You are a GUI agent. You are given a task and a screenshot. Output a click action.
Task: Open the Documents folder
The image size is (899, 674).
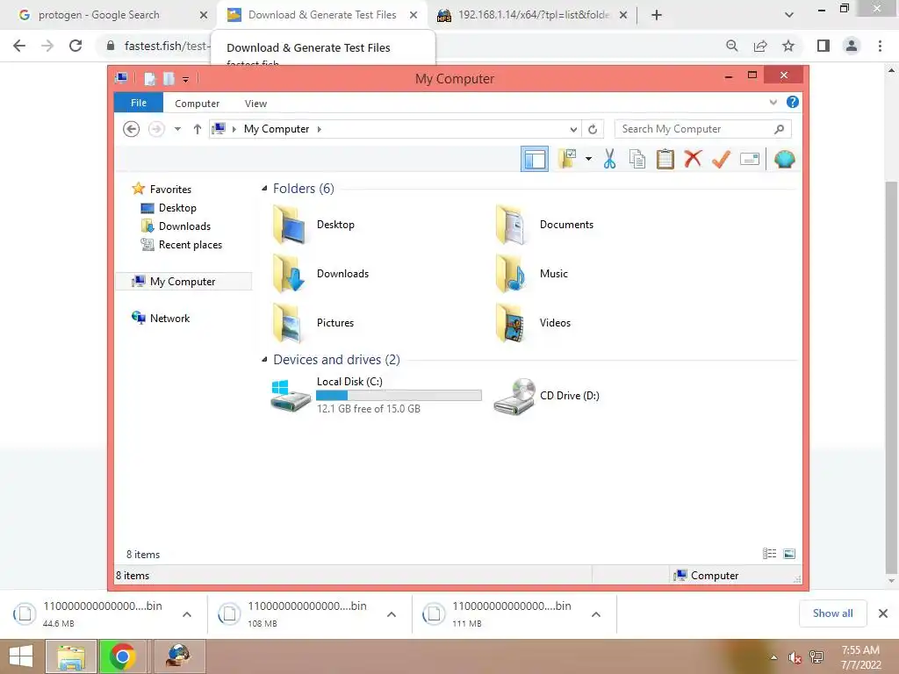544,225
